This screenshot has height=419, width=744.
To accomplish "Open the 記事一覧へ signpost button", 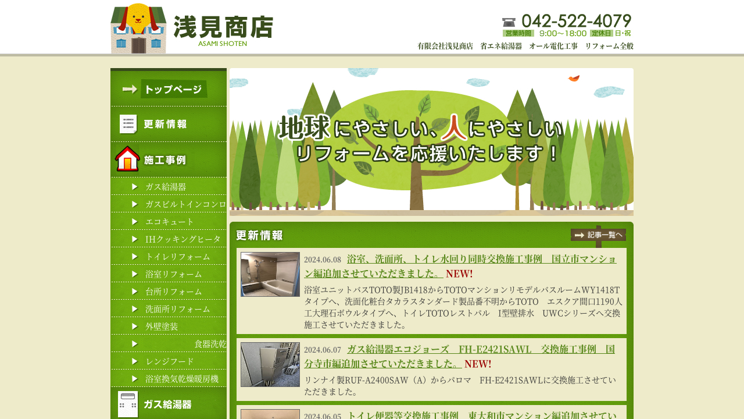I will point(598,235).
